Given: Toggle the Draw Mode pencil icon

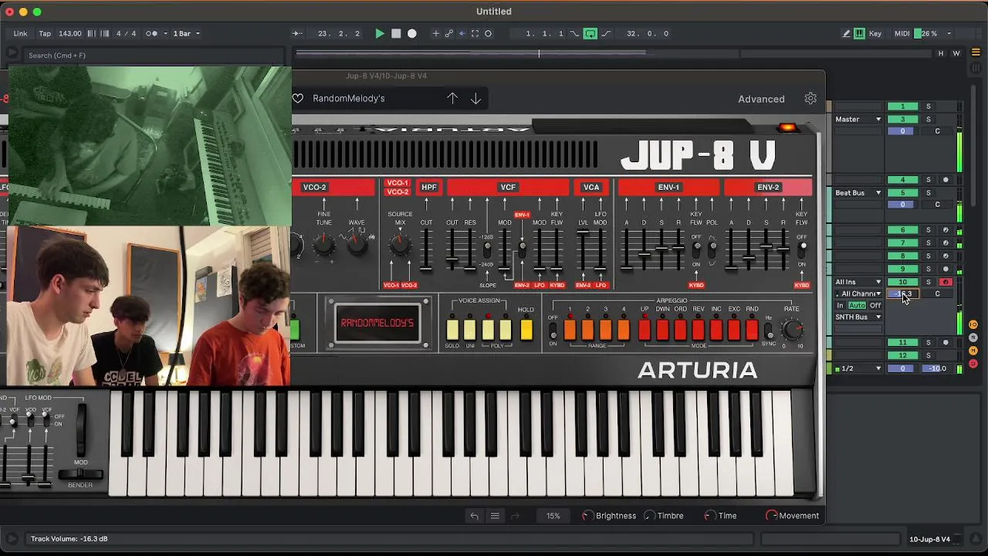Looking at the screenshot, I should [846, 33].
